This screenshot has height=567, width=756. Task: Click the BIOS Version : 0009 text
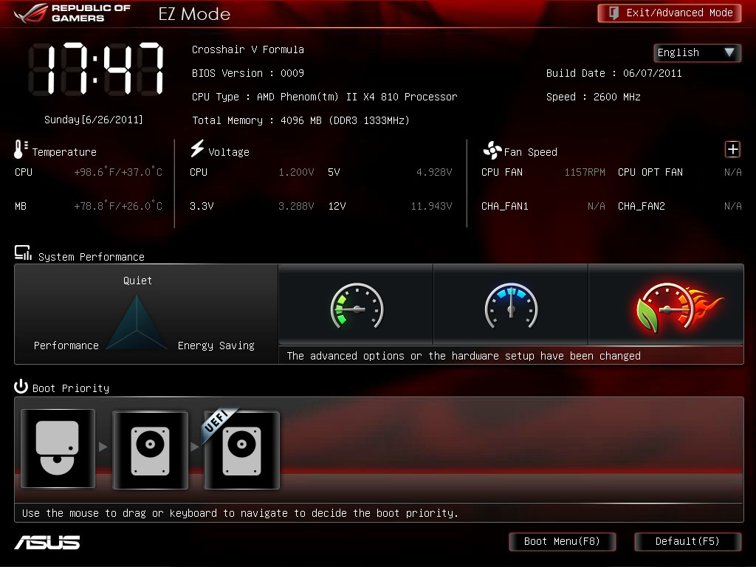(248, 73)
